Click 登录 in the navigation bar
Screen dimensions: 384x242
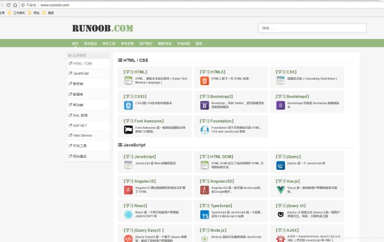pyautogui.click(x=198, y=43)
